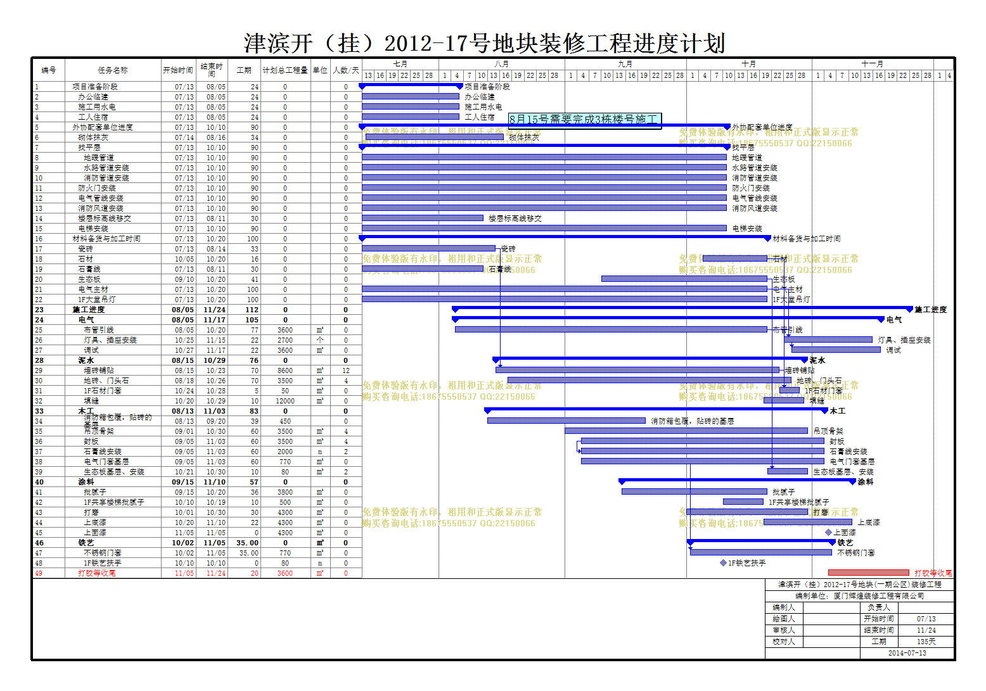This screenshot has height=691, width=986.
Task: Select the Gantt bar labeled 生态板基层、安装
Action: (x=788, y=471)
